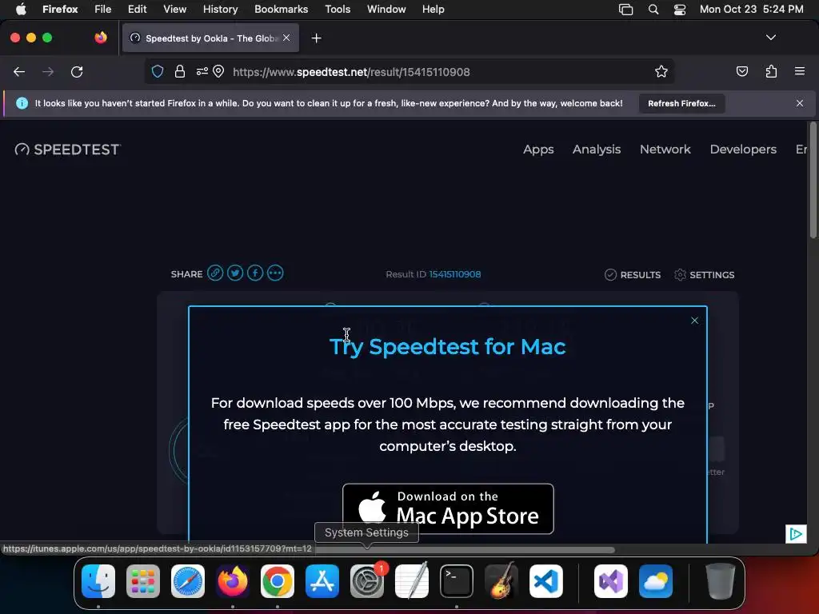819x614 pixels.
Task: Open Launchpad from the Dock
Action: [x=143, y=581]
